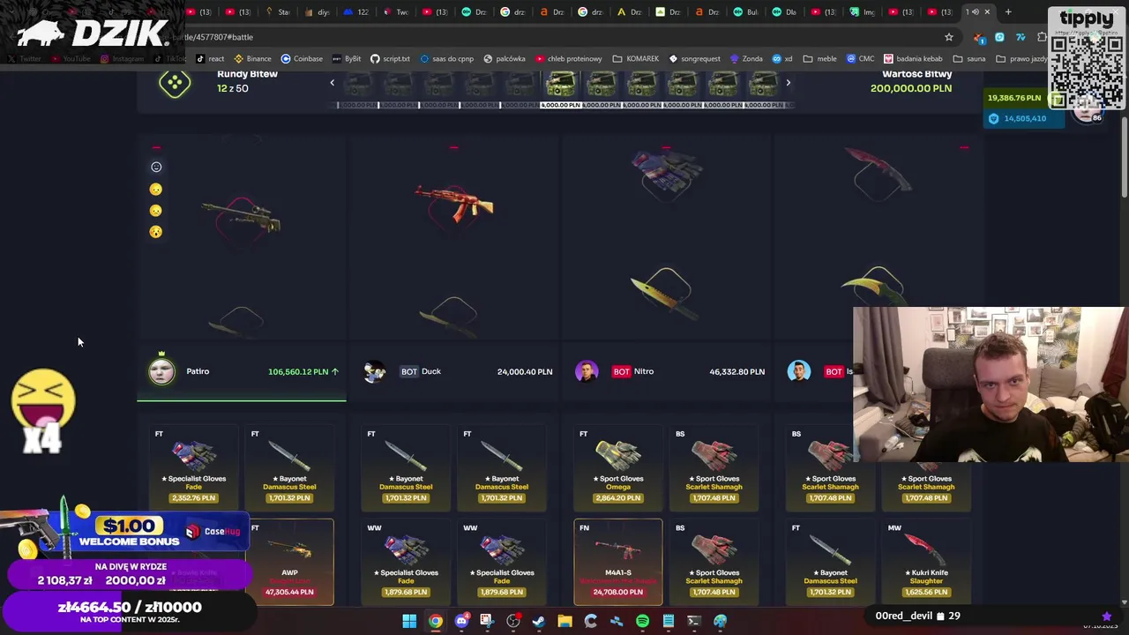This screenshot has height=635, width=1129.
Task: Open the script.txt GitHub bookmark
Action: tap(390, 58)
